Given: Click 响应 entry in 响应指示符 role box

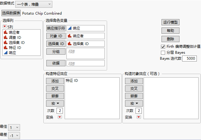Looking at the screenshot, I should (x=85, y=28).
